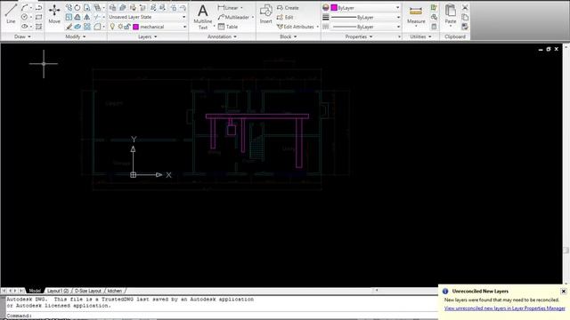Dismiss Unreconciled New Layers notification
Screen dimensions: 570x320
coord(564,291)
